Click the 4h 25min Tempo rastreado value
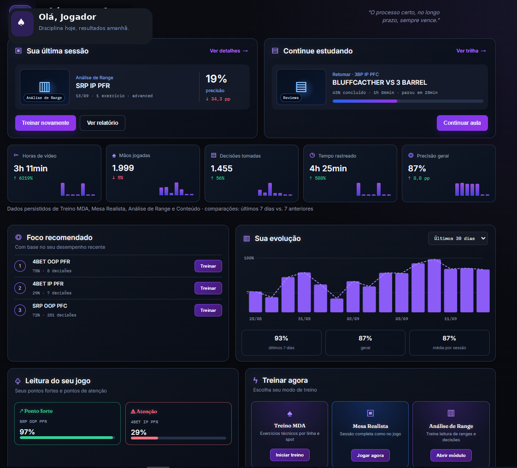Image resolution: width=517 pixels, height=468 pixels. click(328, 169)
